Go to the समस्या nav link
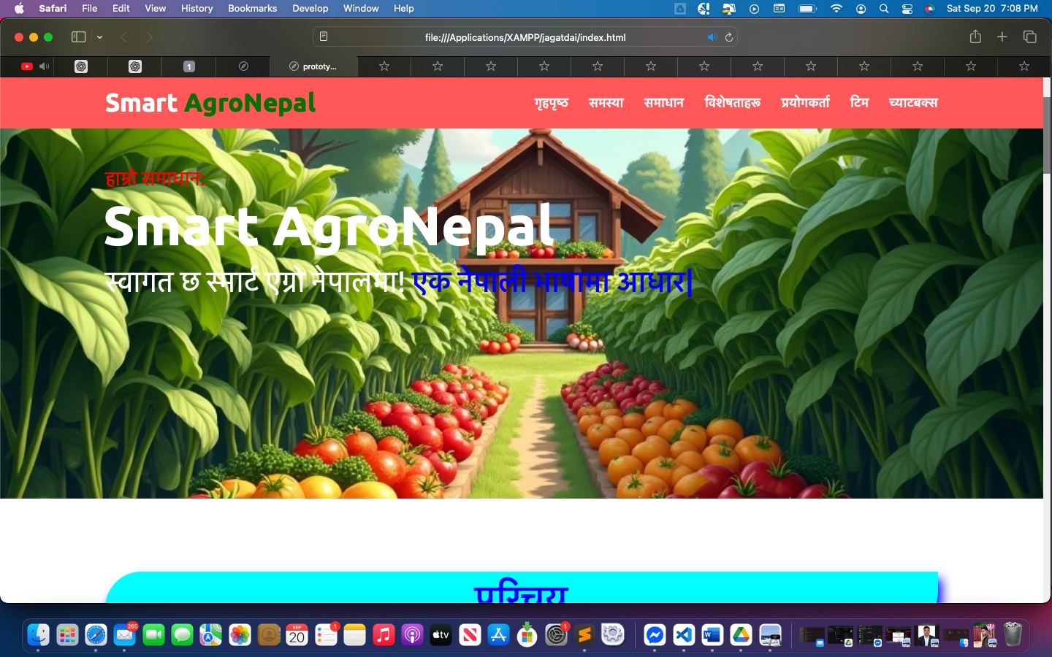 pyautogui.click(x=606, y=103)
